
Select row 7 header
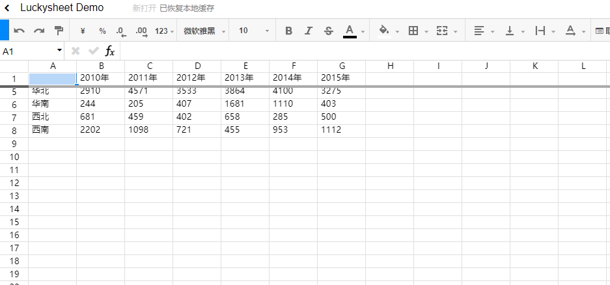click(x=14, y=118)
